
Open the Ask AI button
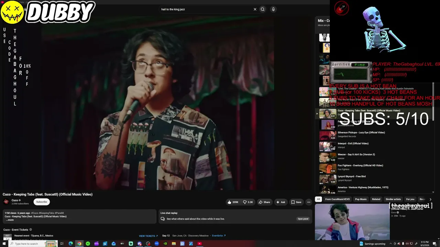coord(280,202)
